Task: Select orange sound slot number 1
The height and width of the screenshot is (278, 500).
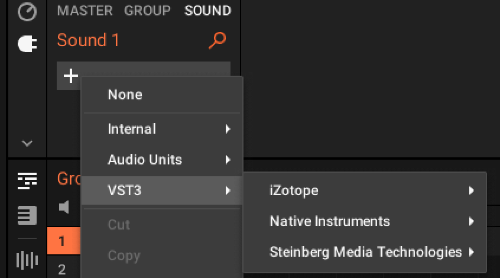Action: click(64, 241)
